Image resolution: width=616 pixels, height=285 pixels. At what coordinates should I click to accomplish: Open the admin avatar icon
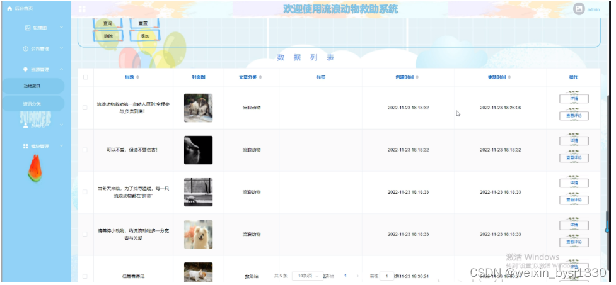[x=579, y=9]
